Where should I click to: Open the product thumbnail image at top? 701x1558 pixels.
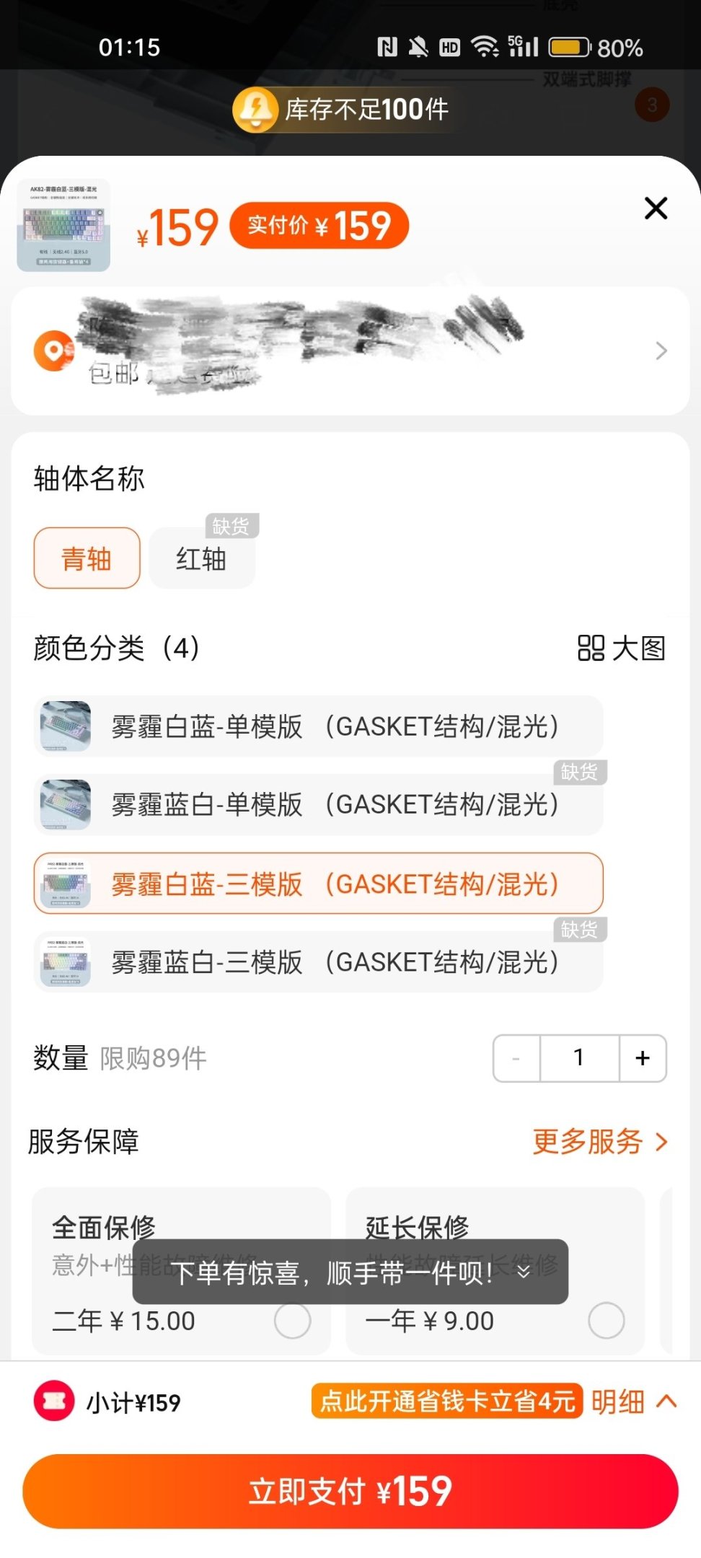64,226
